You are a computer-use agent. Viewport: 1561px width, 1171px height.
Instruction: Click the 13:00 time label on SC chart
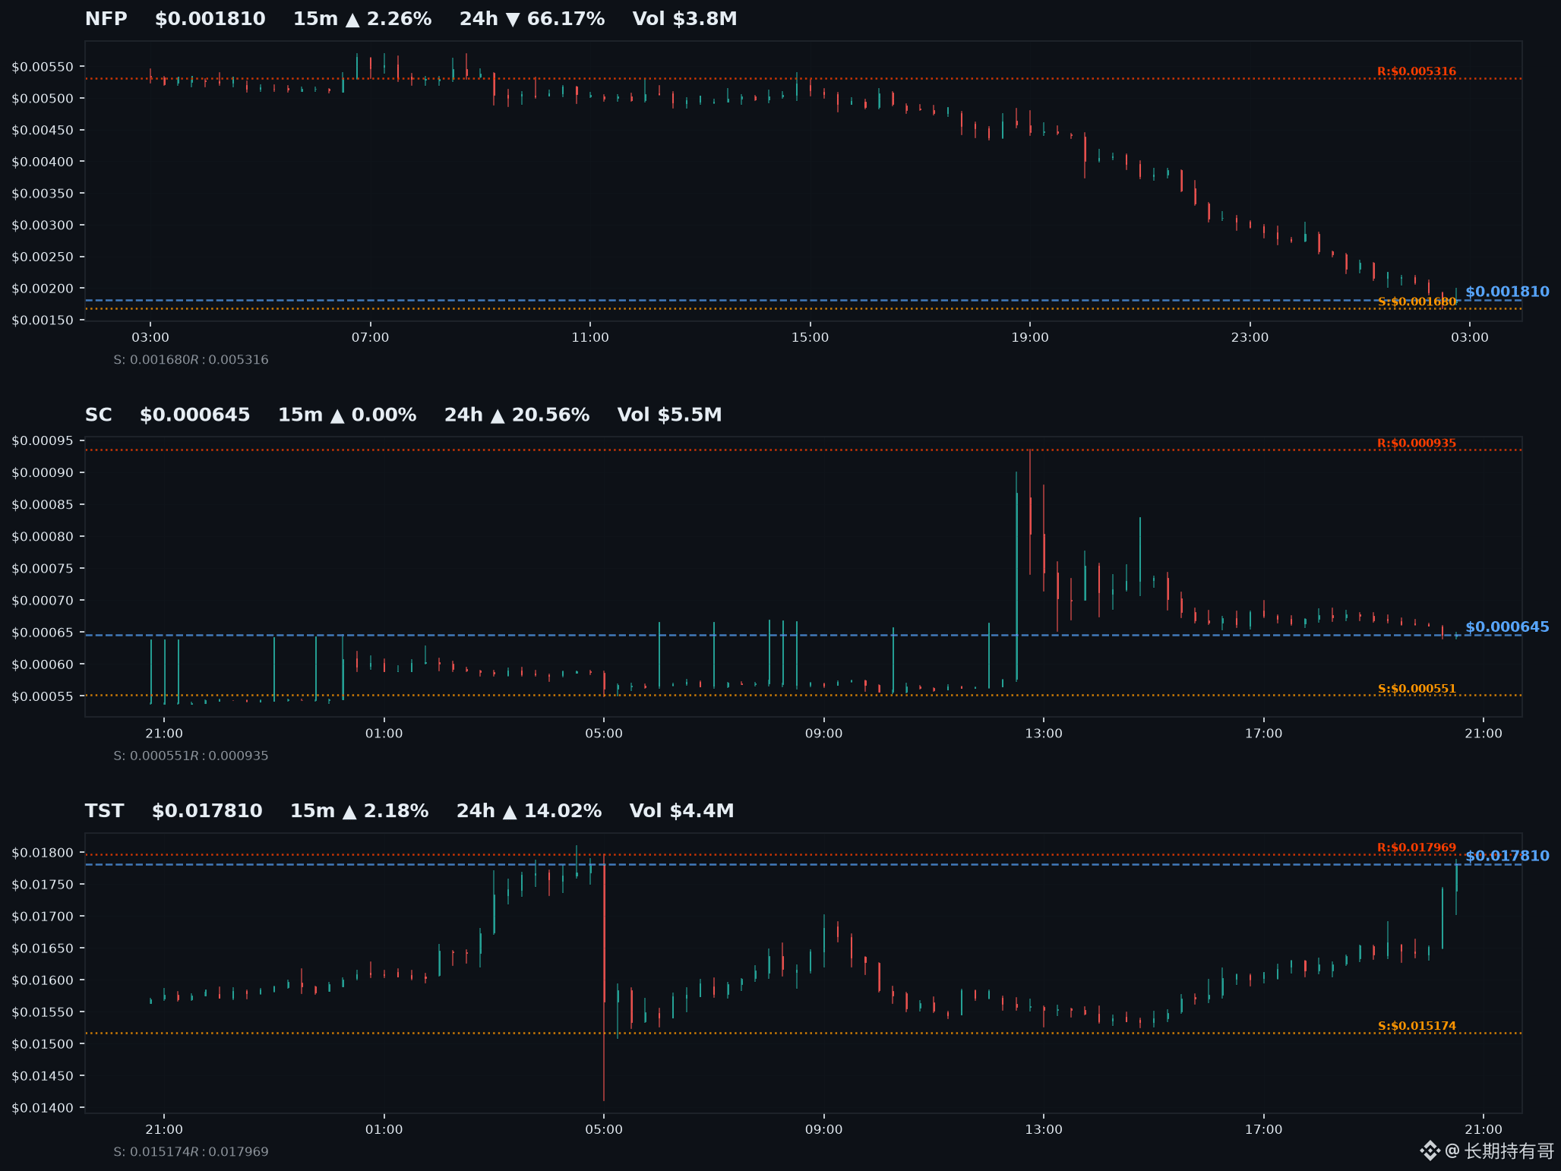(x=1044, y=734)
